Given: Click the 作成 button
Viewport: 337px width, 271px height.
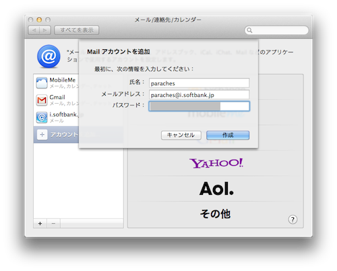Looking at the screenshot, I should pos(228,135).
